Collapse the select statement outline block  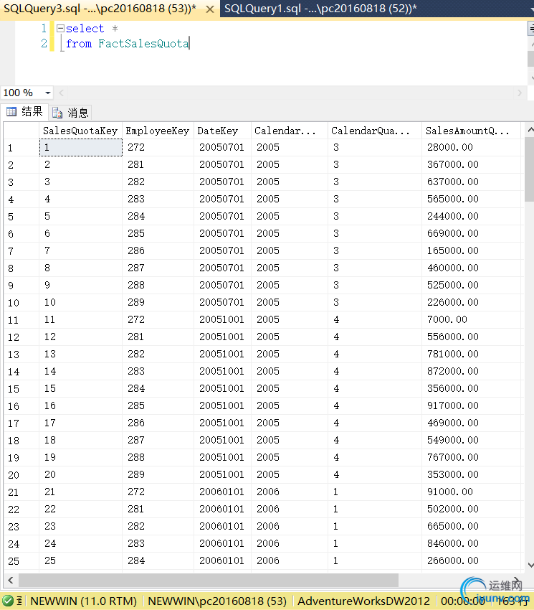point(60,29)
